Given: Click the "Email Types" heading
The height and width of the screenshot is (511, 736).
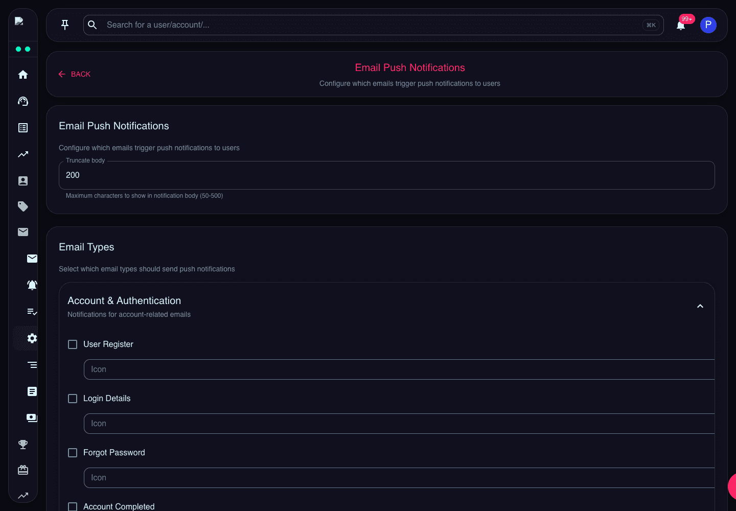Looking at the screenshot, I should click(86, 247).
